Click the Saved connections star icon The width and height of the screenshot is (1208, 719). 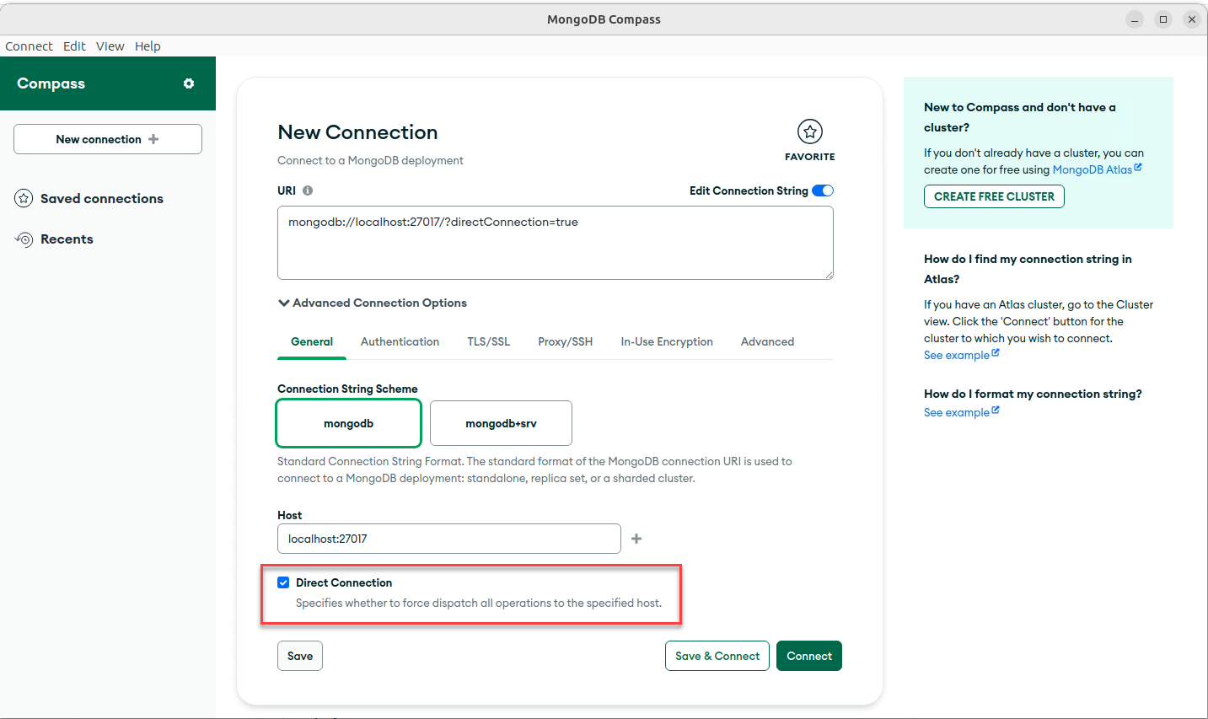(x=24, y=199)
